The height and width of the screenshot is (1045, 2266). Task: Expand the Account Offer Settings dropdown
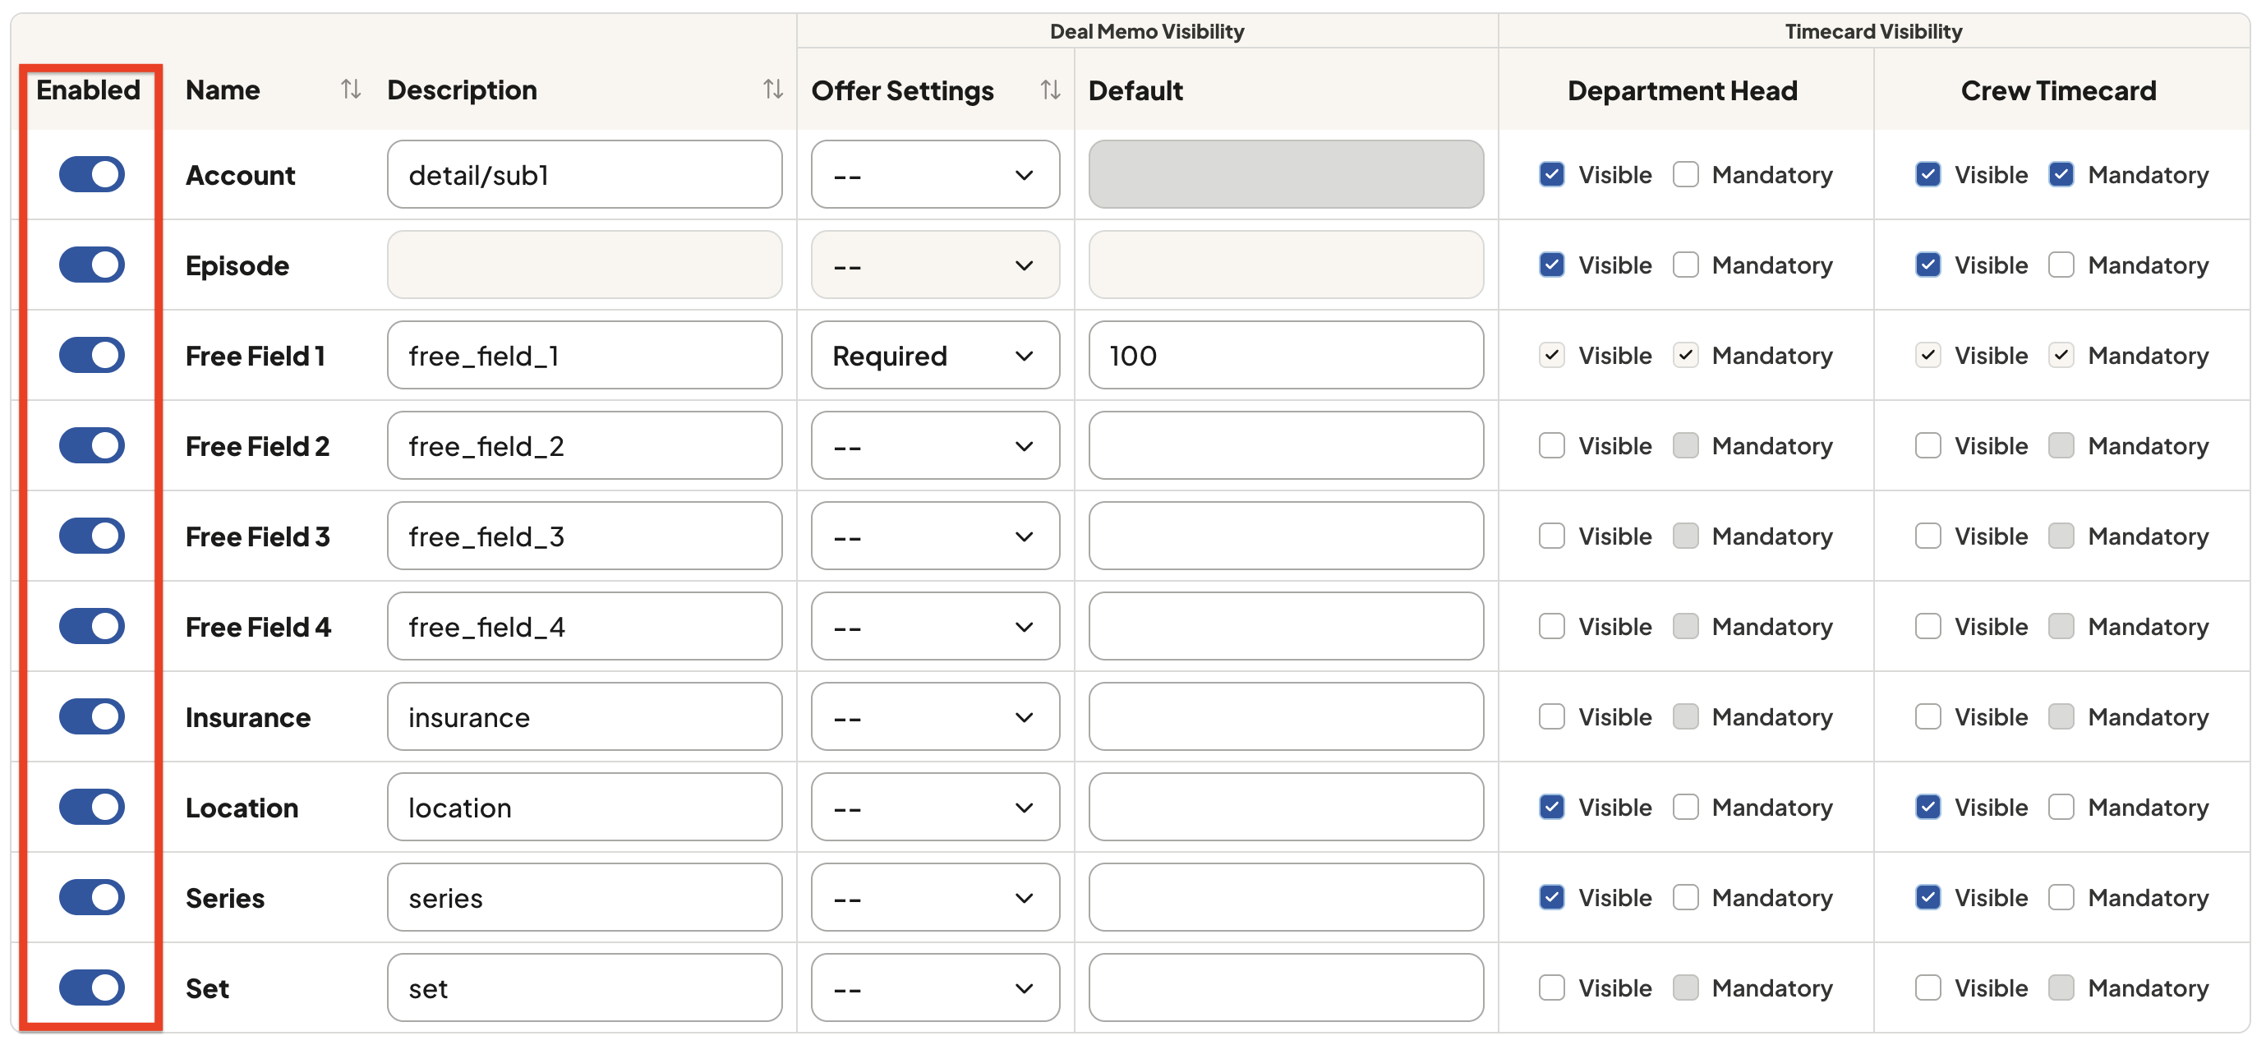pyautogui.click(x=935, y=174)
